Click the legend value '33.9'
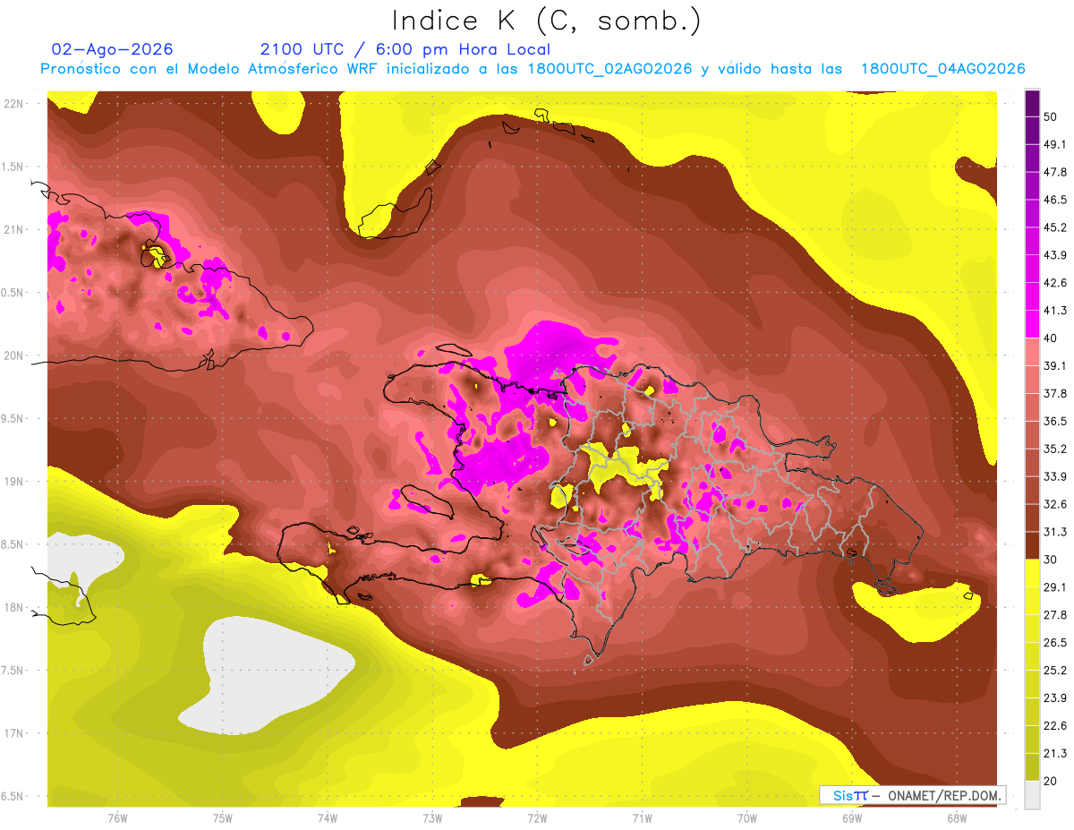 (1056, 476)
